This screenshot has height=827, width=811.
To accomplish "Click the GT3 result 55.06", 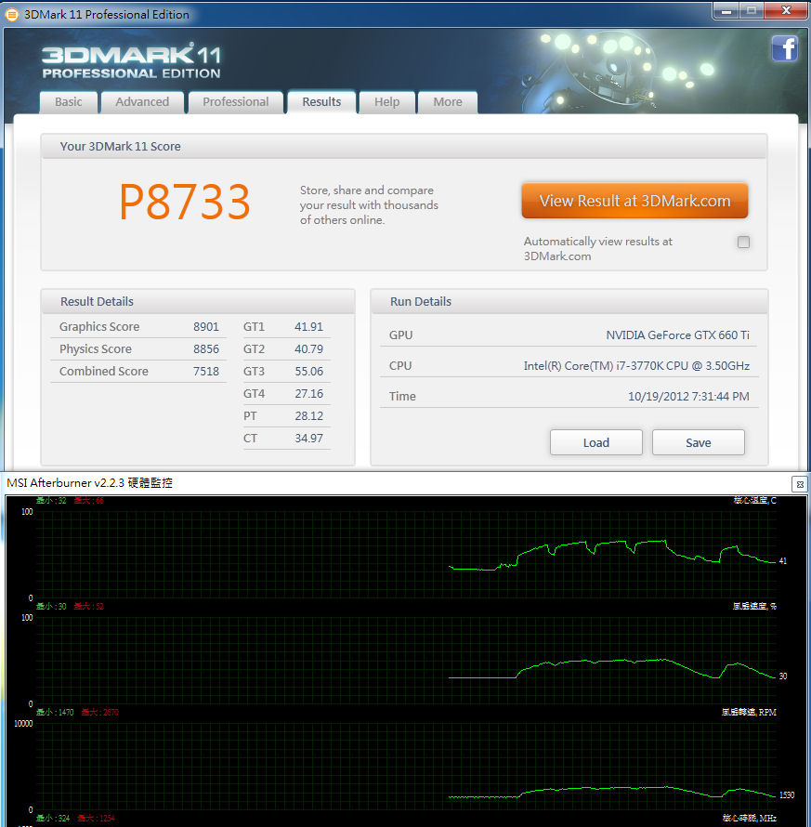I will (x=308, y=372).
